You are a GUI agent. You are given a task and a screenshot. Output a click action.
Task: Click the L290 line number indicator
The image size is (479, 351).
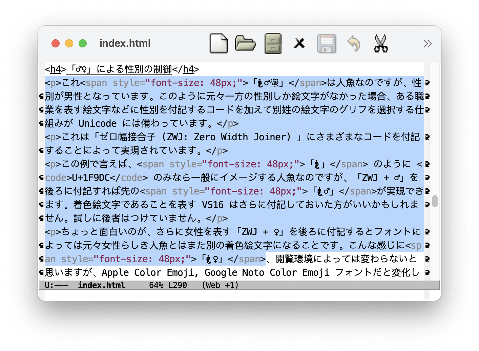178,285
